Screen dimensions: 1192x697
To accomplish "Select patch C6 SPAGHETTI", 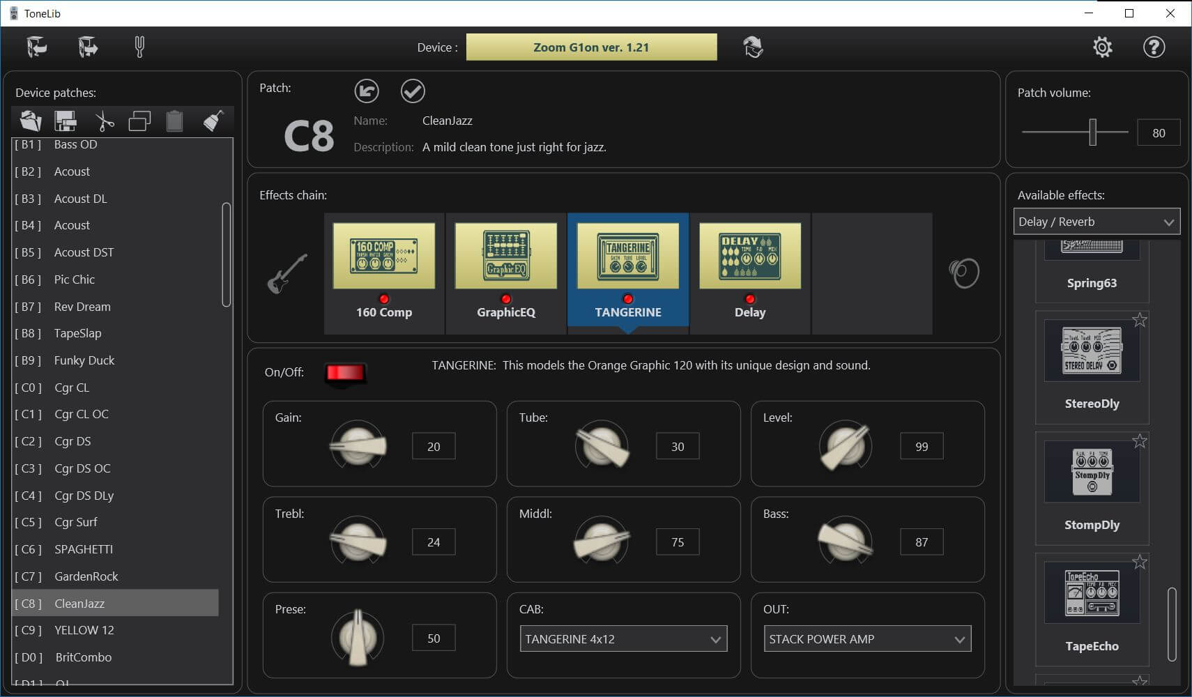I will (x=116, y=549).
